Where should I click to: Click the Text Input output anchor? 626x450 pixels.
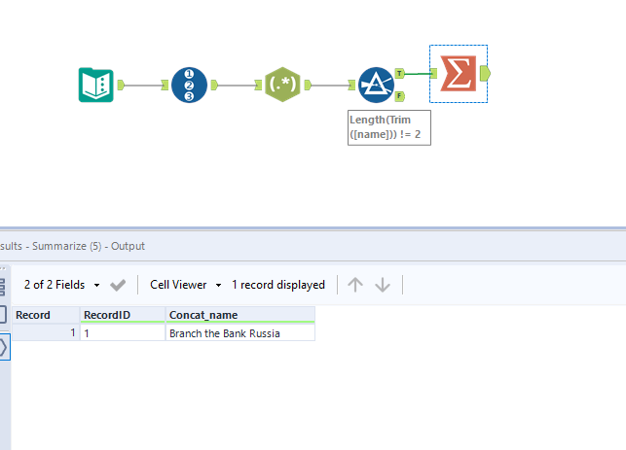(121, 85)
